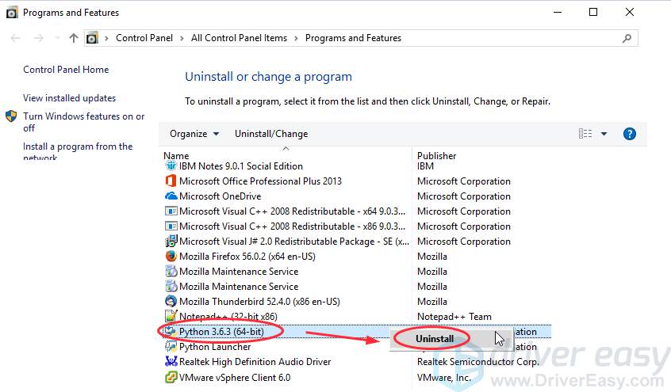
Task: Click the Uninstall/Change toolbar button
Action: point(271,134)
